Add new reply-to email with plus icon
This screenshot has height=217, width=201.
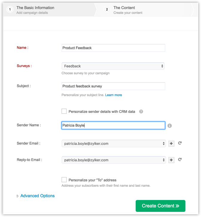coord(171,160)
